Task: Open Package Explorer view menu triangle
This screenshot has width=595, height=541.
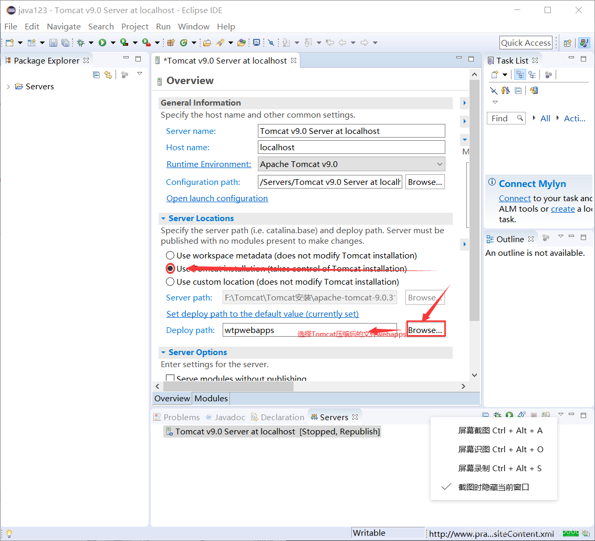Action: [140, 74]
